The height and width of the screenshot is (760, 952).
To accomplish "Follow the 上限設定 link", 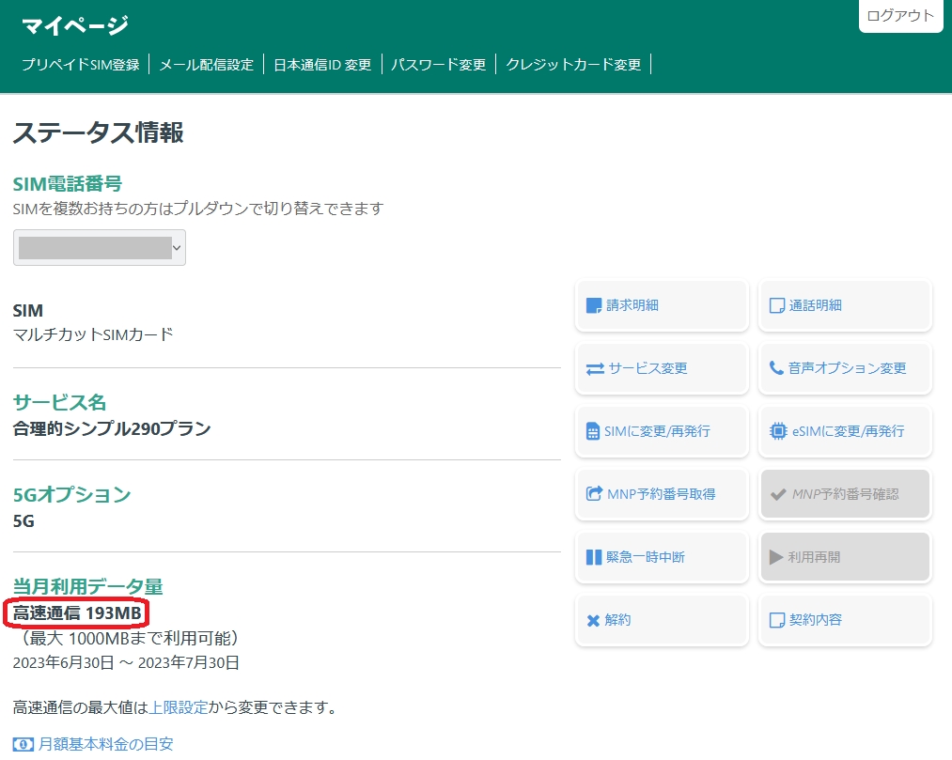I will [x=179, y=707].
